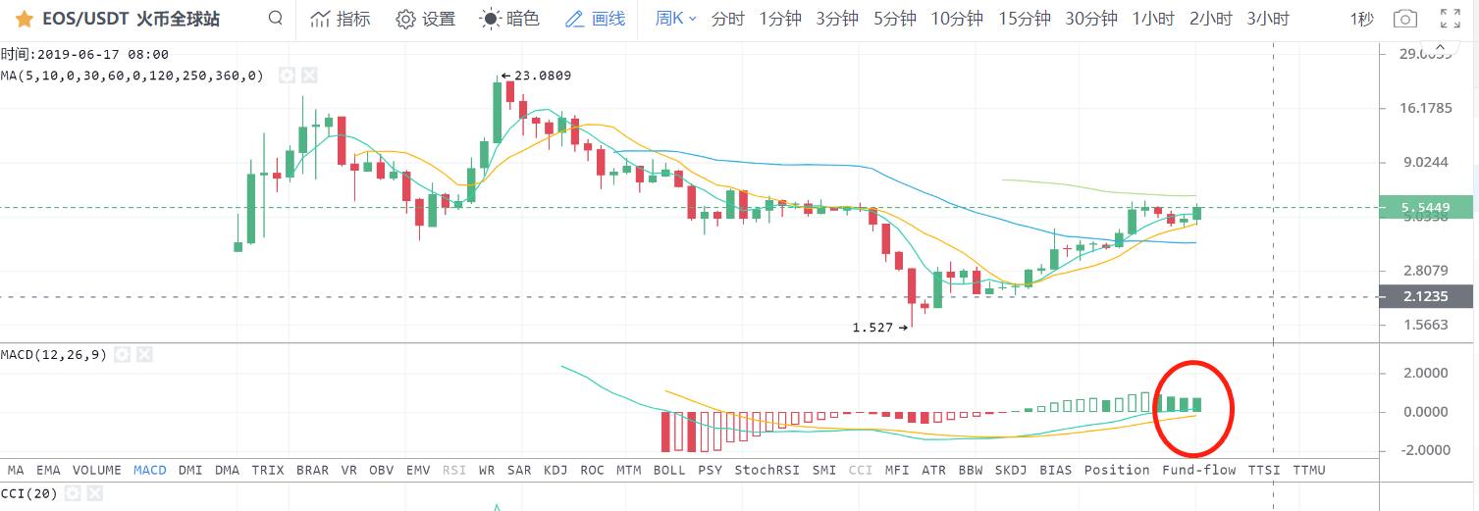This screenshot has width=1479, height=511.
Task: Select the DMA indicator tab
Action: coord(227,470)
